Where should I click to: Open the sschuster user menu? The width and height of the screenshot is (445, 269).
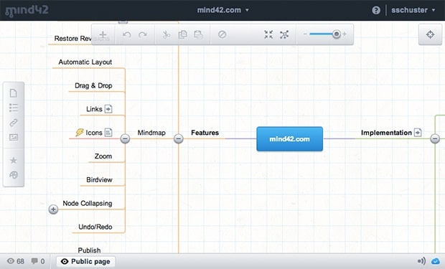[x=413, y=10]
